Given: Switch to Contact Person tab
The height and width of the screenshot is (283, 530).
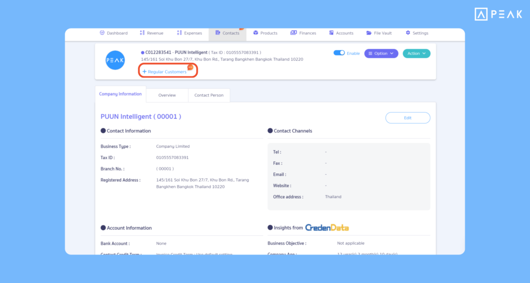Looking at the screenshot, I should (x=209, y=95).
